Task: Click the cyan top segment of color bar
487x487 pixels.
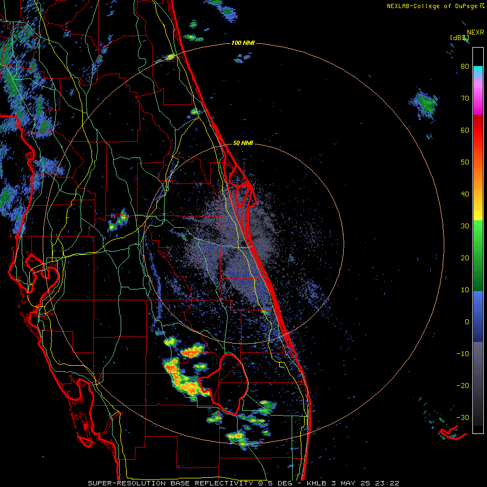Action: click(x=478, y=71)
